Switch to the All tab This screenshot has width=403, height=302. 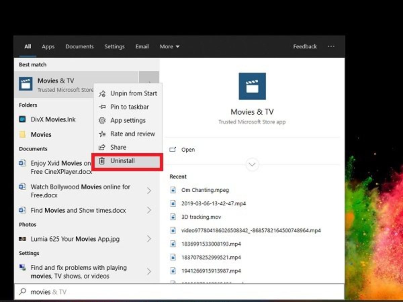(x=28, y=47)
